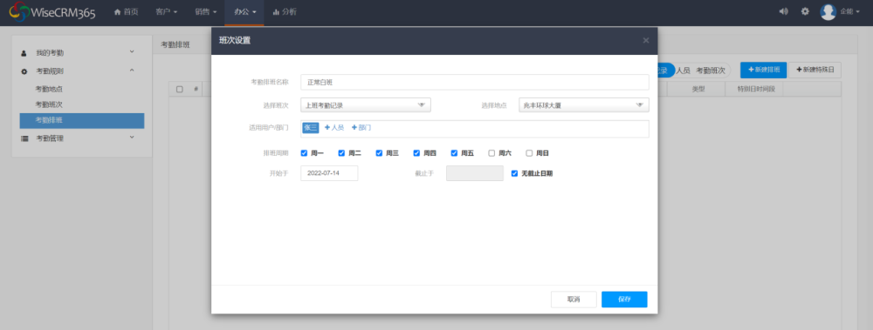Open the 选择地点 dropdown
The width and height of the screenshot is (873, 330).
584,105
